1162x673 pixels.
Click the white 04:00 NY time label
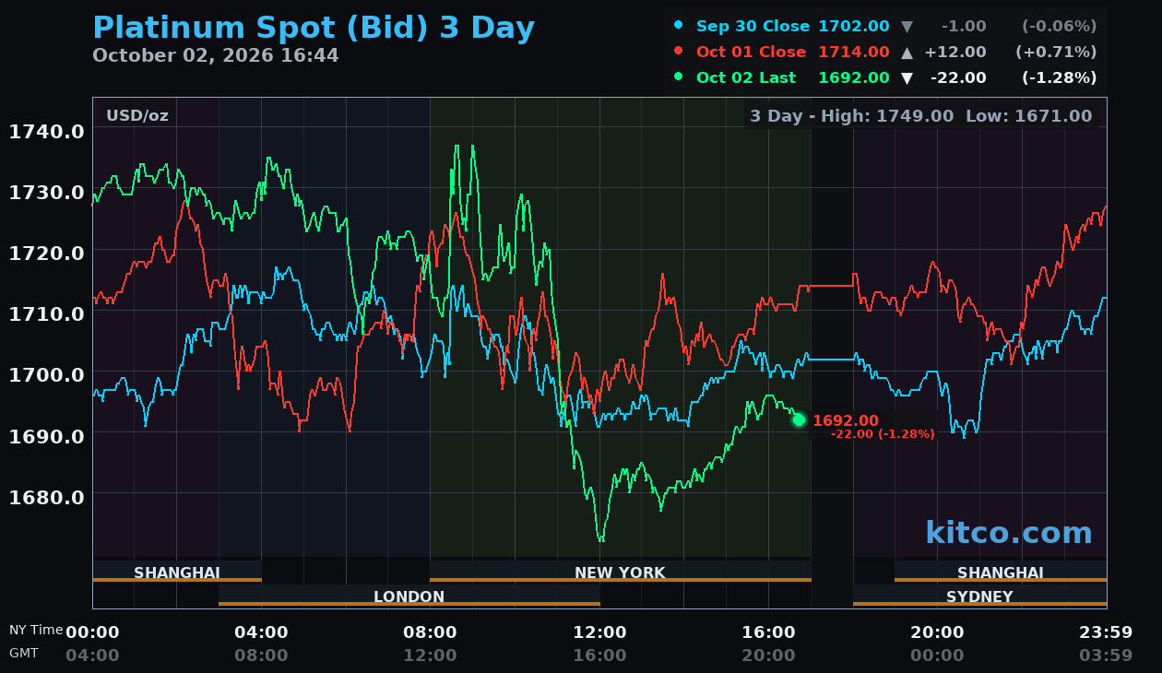click(261, 632)
